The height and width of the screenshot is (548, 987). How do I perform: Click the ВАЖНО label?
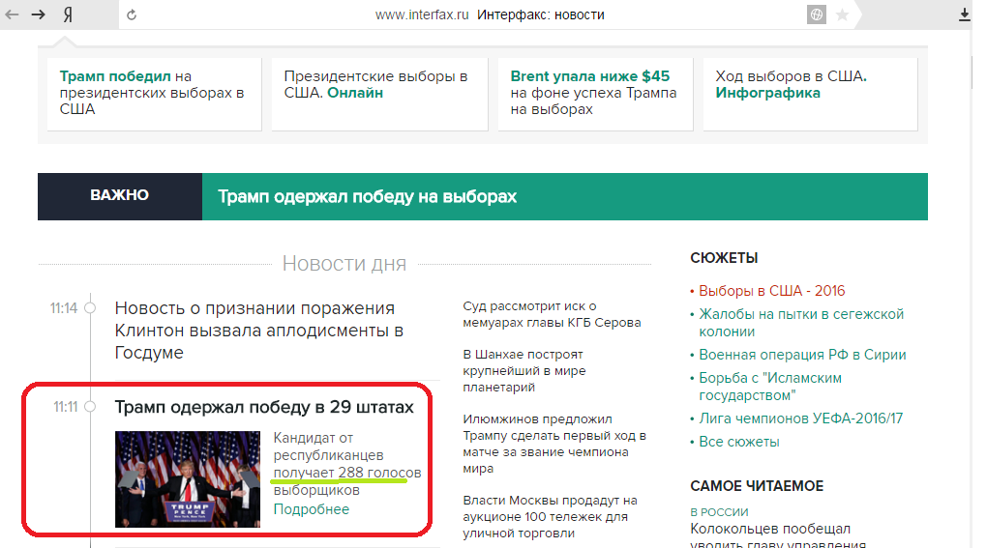(x=120, y=195)
